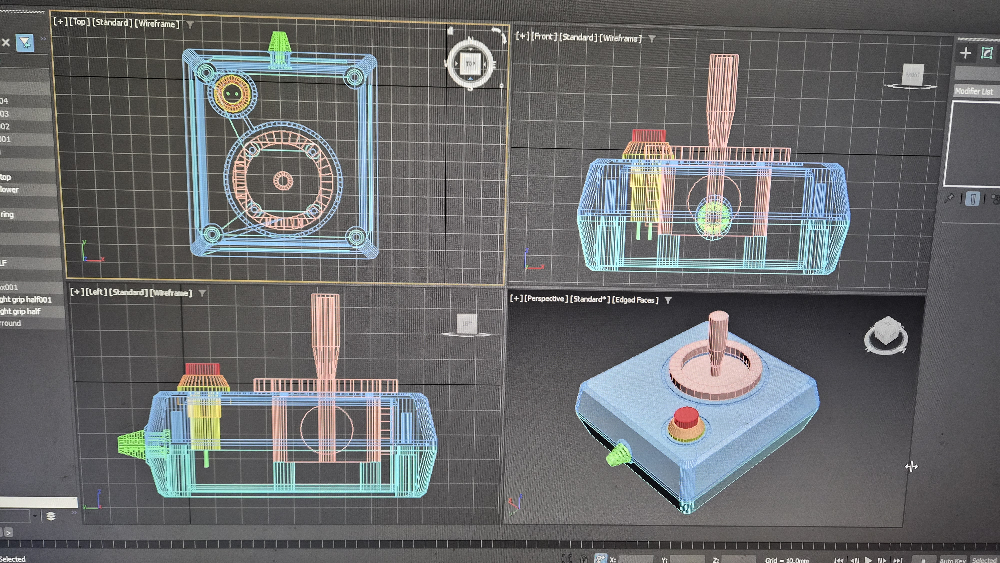The height and width of the screenshot is (563, 1000).
Task: Click the filter funnel icon in Scene Explorer
Action: point(25,43)
